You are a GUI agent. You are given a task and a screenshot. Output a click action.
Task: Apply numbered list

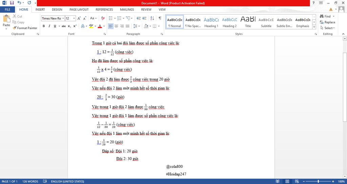click(119, 18)
